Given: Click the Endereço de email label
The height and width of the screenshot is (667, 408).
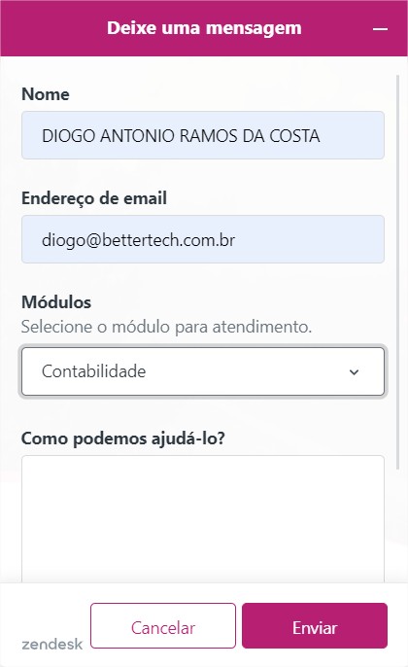Looking at the screenshot, I should click(x=94, y=198).
